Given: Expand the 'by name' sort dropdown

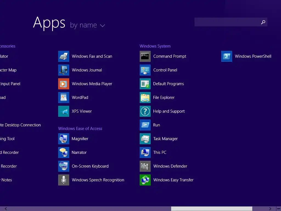Looking at the screenshot, I should (88, 25).
